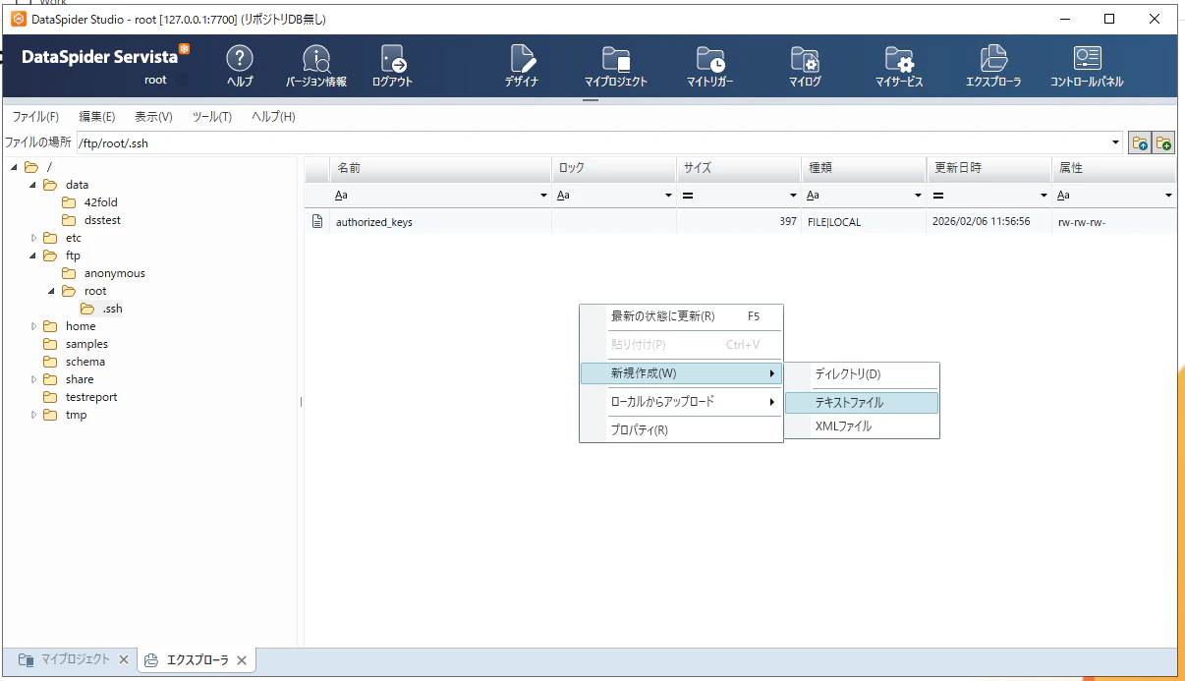Open the 表示(V) menu
Screen dimensions: 1185x681
pyautogui.click(x=153, y=117)
